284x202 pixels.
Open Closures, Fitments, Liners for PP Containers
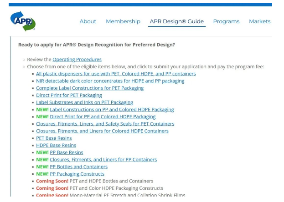103,160
